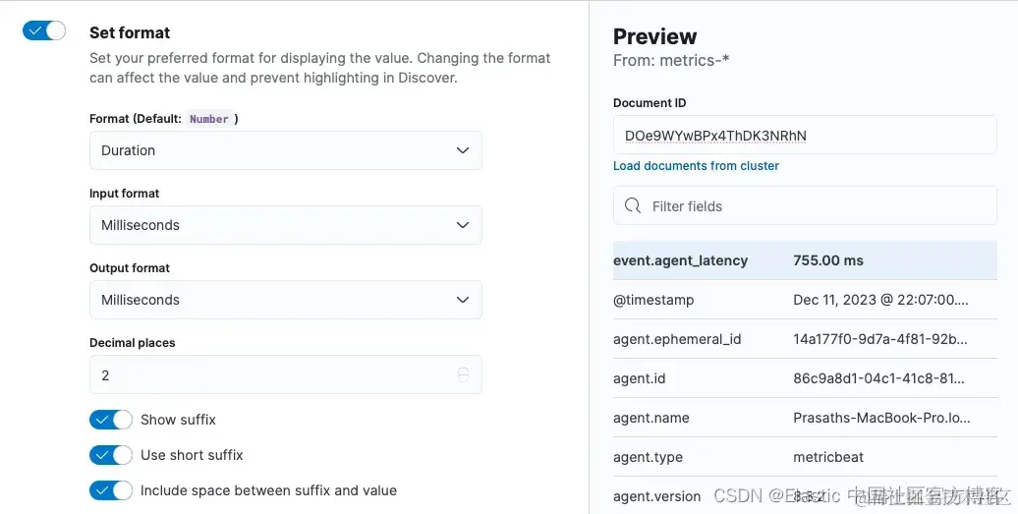
Task: Disable the Show suffix toggle
Action: [x=111, y=420]
